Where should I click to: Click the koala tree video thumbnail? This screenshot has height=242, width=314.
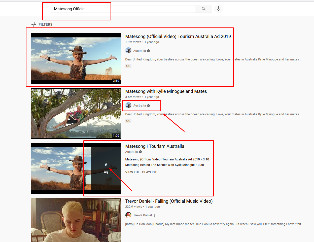tap(76, 113)
